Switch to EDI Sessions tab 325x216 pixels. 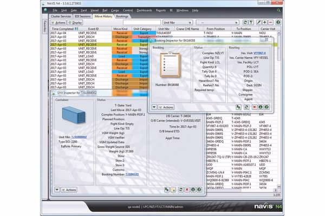[83, 16]
